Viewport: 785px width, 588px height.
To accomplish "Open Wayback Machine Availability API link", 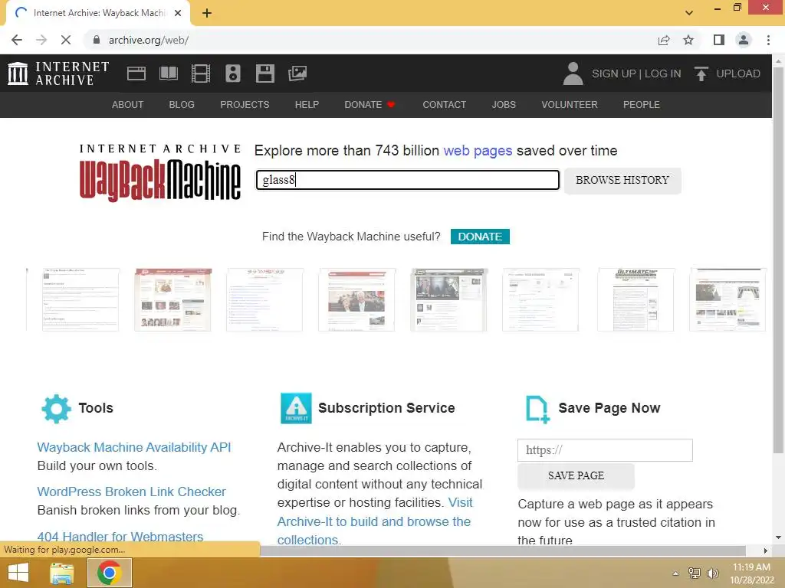I will click(134, 447).
